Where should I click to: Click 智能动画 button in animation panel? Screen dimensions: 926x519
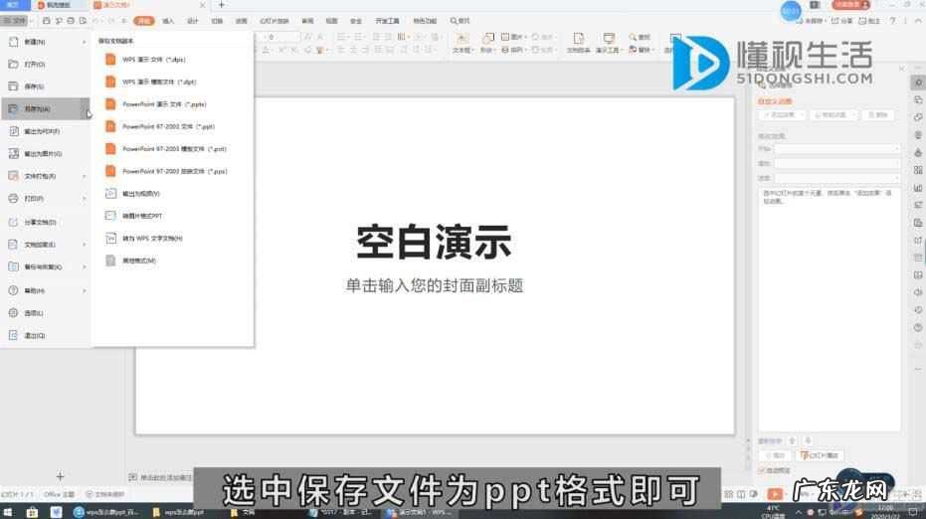click(x=833, y=115)
